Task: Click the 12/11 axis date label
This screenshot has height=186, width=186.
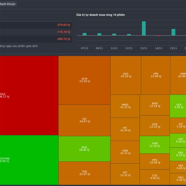Action: click(x=129, y=48)
